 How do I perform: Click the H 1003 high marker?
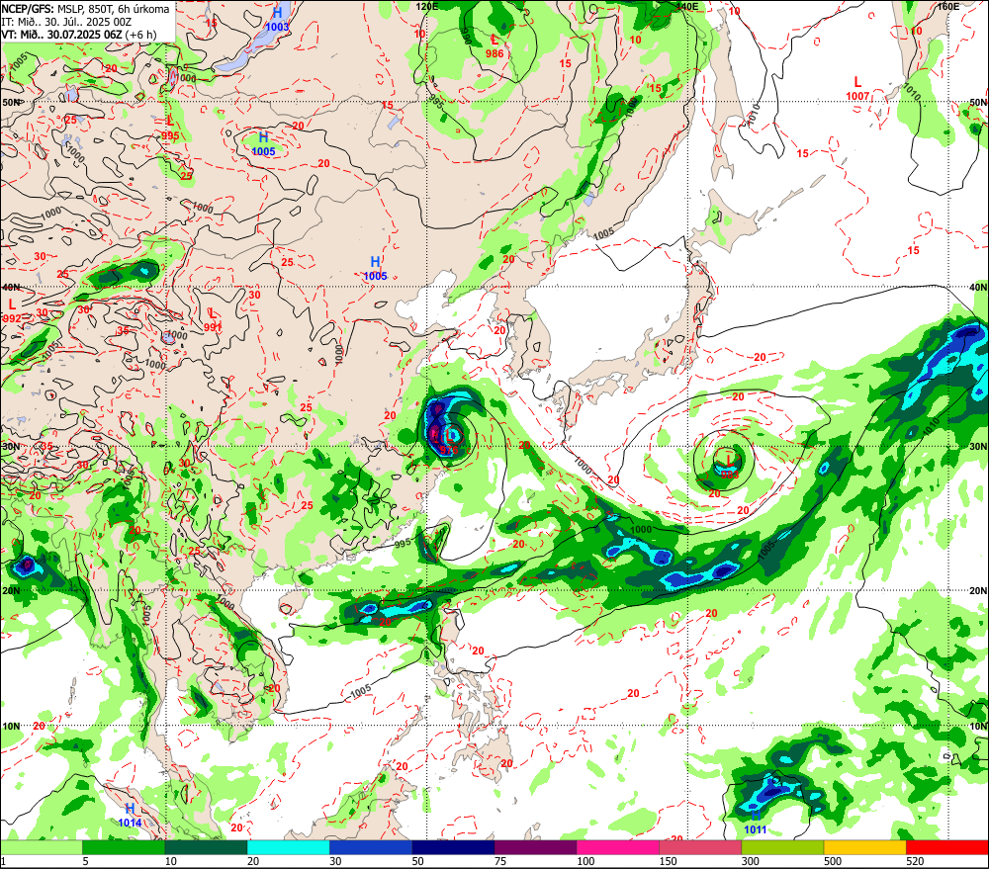[x=278, y=19]
